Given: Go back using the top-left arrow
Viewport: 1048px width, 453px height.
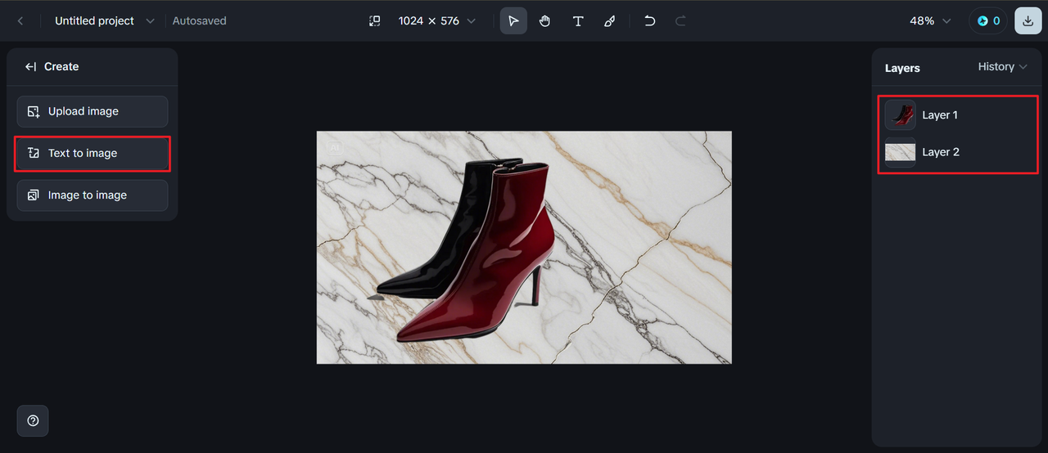Looking at the screenshot, I should pyautogui.click(x=20, y=20).
